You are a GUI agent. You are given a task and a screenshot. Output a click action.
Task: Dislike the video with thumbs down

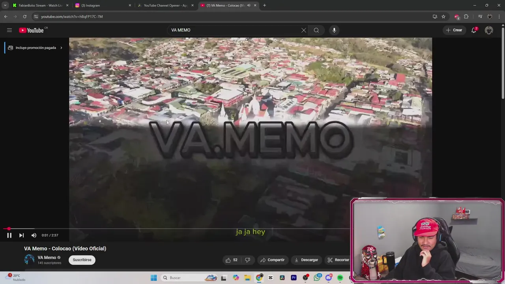[247, 260]
